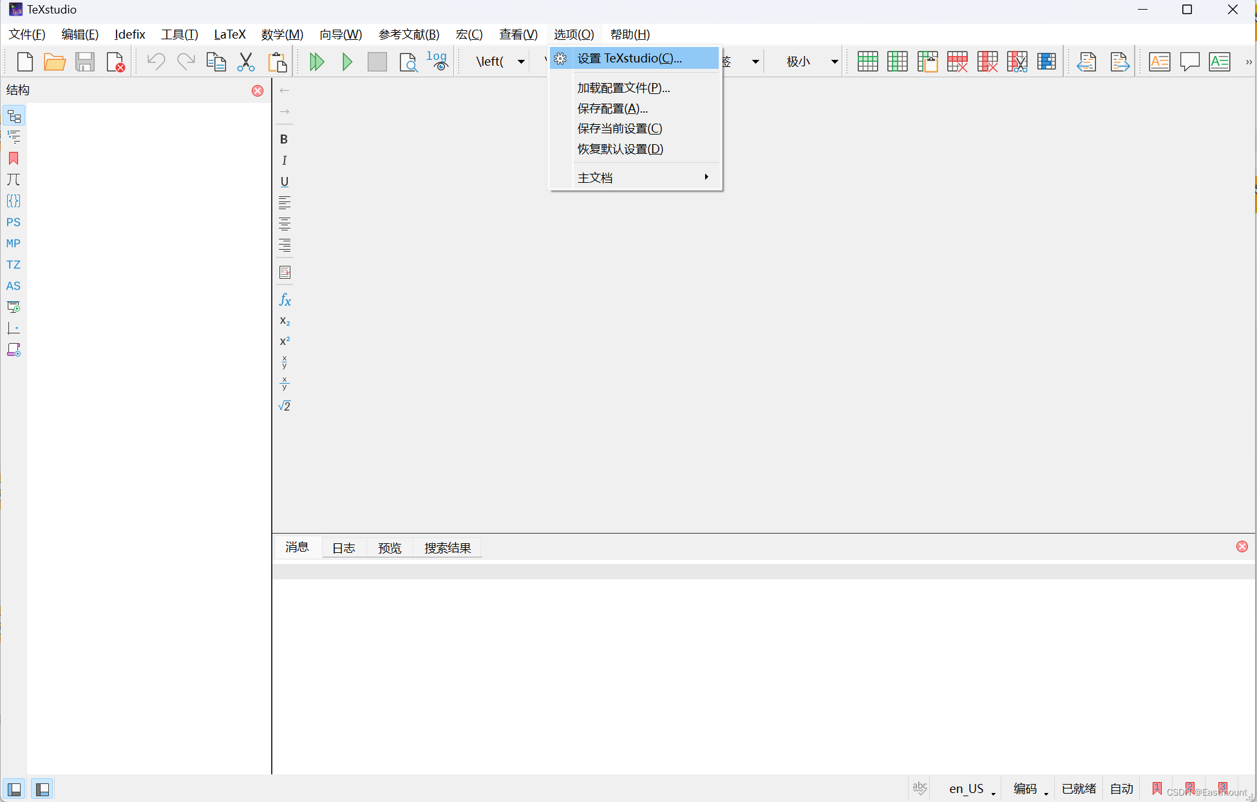This screenshot has width=1257, height=802.
Task: Add a table row with the first table icon
Action: (x=867, y=62)
